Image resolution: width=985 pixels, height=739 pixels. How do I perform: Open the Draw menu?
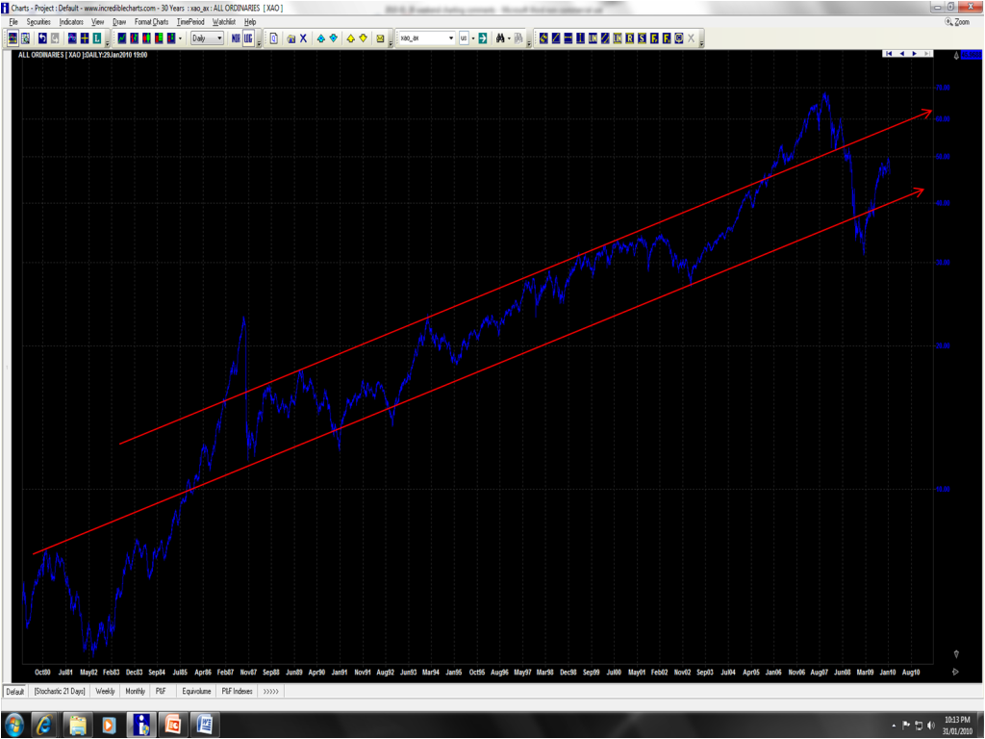(x=119, y=22)
